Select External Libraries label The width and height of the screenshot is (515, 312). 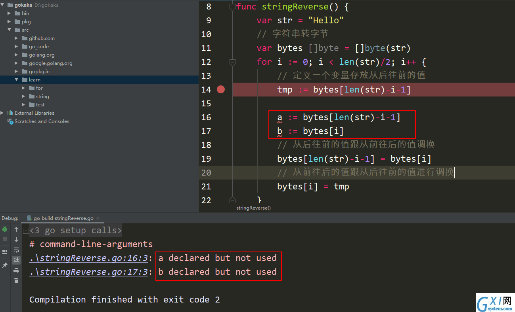click(x=34, y=113)
